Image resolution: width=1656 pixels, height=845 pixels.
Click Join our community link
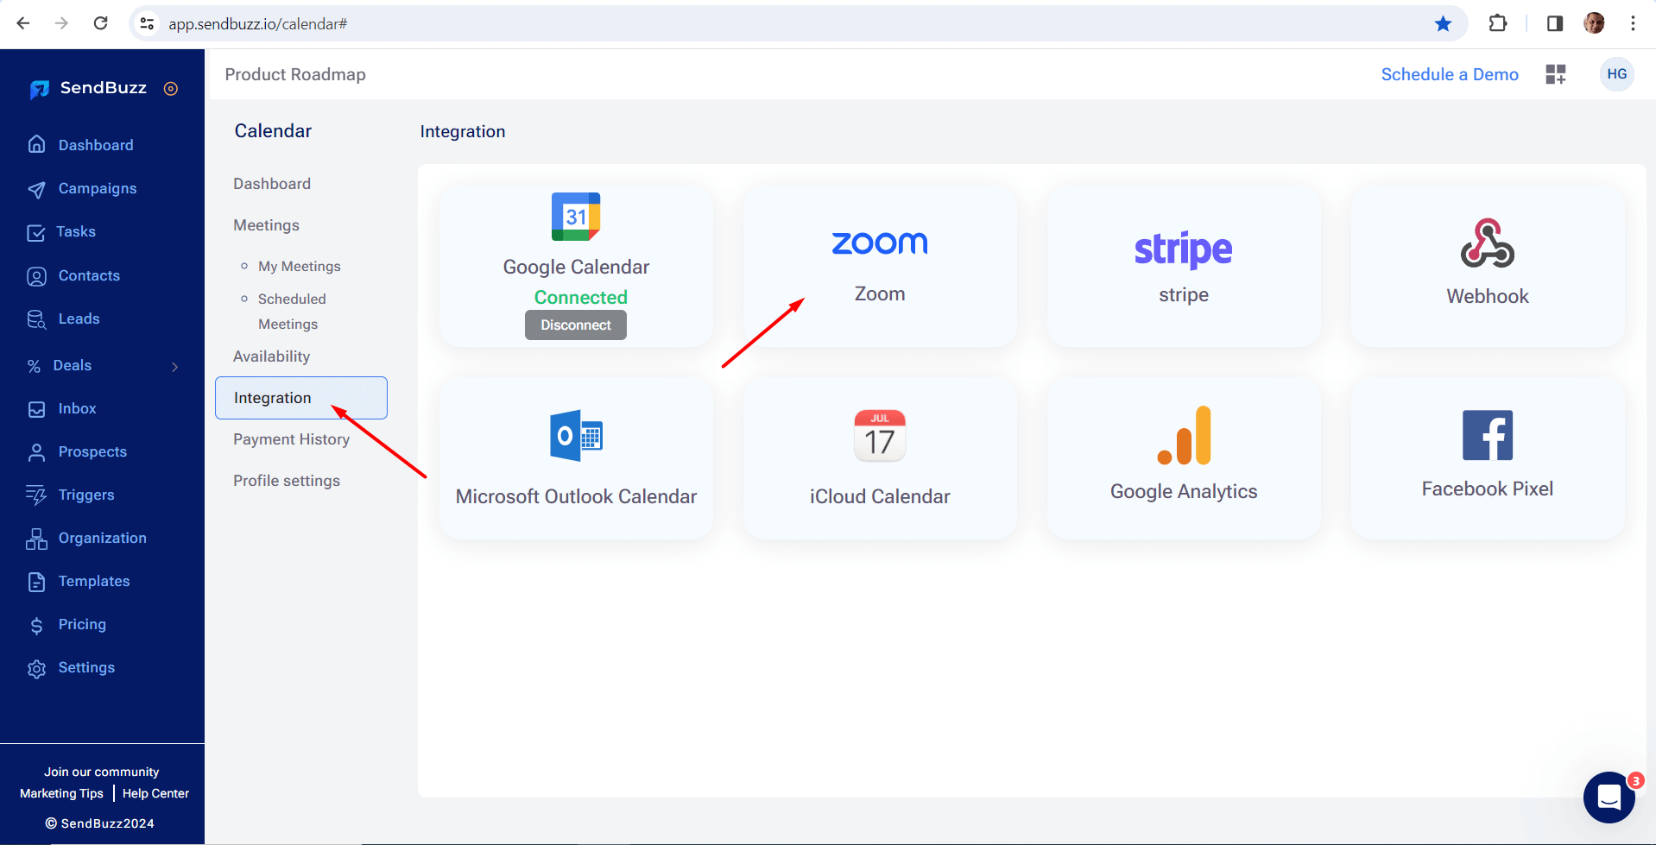pos(102,772)
